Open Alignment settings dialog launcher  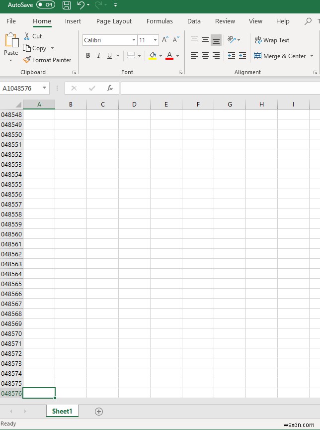click(315, 72)
